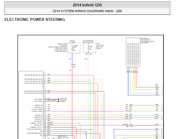Select the "FUSIBLE LINK" 60A label
This screenshot has width=176, height=139.
pos(75,48)
